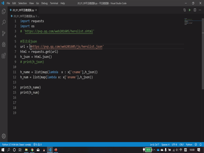Click the feedback smiley in status bar
This screenshot has width=204, height=153.
point(196,144)
